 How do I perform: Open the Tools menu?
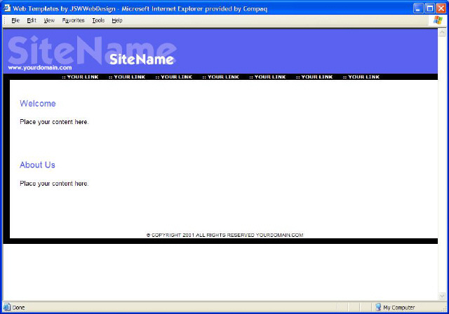click(x=98, y=20)
